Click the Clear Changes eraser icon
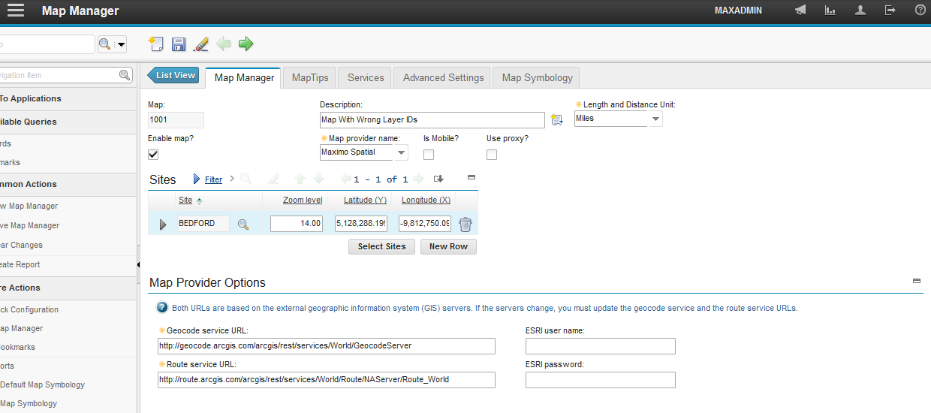931x413 pixels. [200, 44]
